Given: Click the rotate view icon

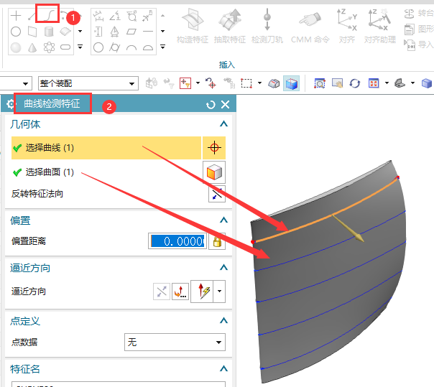Looking at the screenshot, I should pos(354,83).
